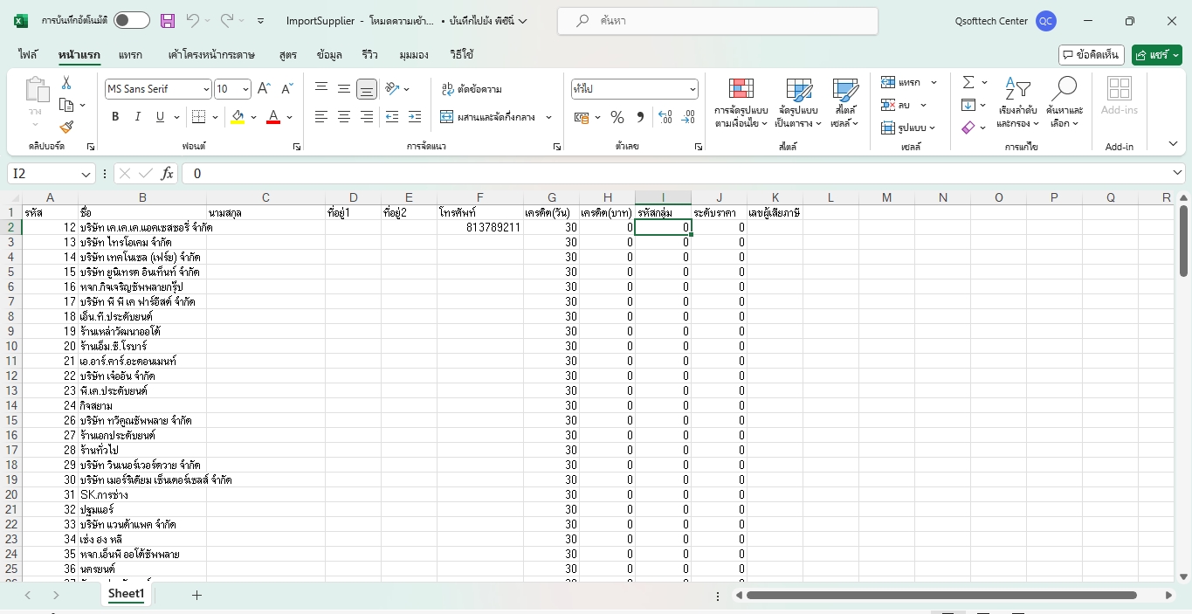Click the แชร์ (Share) button
This screenshot has height=614, width=1192.
click(1156, 55)
